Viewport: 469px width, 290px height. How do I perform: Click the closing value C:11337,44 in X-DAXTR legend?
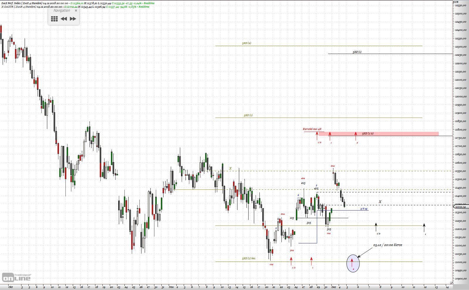pyautogui.click(x=112, y=6)
